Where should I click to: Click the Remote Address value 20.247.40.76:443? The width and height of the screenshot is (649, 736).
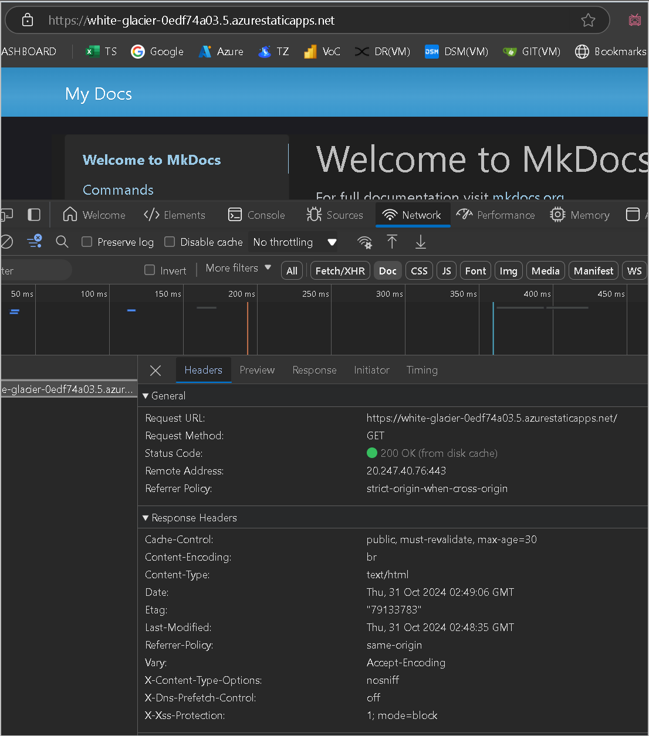406,471
